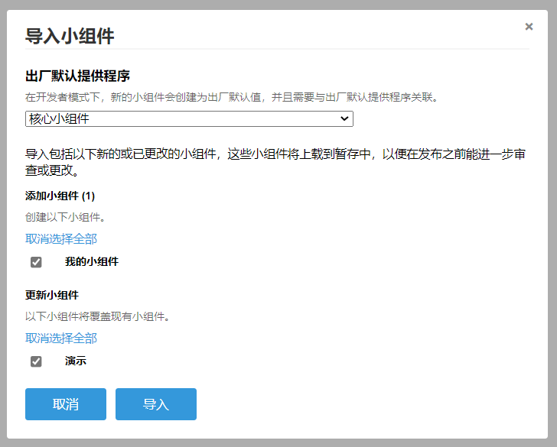Viewport: 557px width, 447px height.
Task: Click the 更新小组件 section heading
Action: click(x=52, y=296)
